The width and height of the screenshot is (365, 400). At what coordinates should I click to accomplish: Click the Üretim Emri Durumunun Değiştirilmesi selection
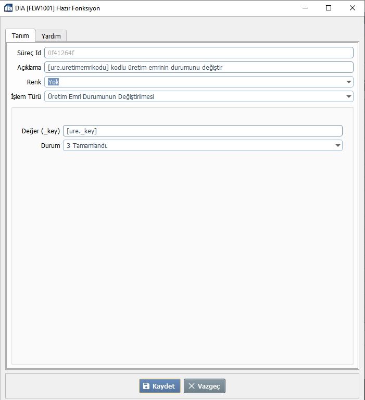tap(100, 96)
